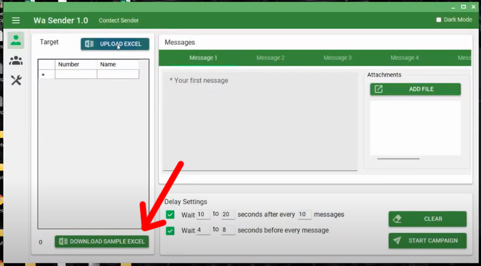The width and height of the screenshot is (481, 266).
Task: Toggle wait before every message checkbox
Action: click(x=171, y=230)
